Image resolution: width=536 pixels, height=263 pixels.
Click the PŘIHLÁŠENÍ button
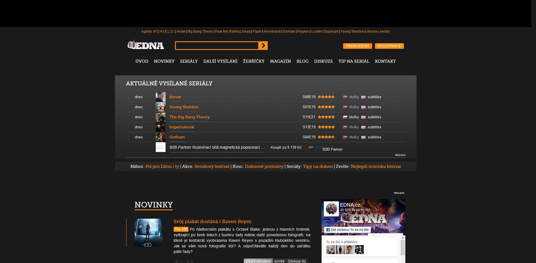(x=357, y=46)
